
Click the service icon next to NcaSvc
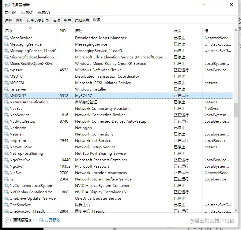point(6,109)
